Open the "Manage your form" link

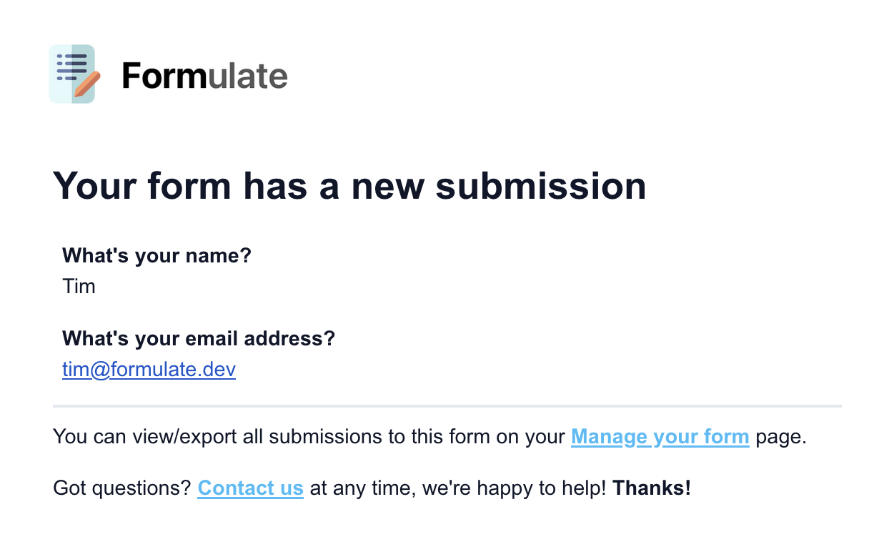coord(660,437)
